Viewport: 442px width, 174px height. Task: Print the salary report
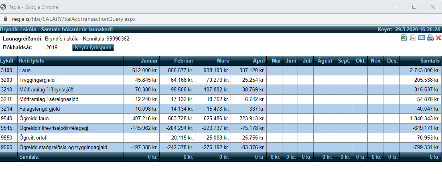click(x=430, y=38)
